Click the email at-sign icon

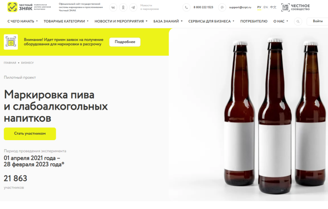(222, 7)
